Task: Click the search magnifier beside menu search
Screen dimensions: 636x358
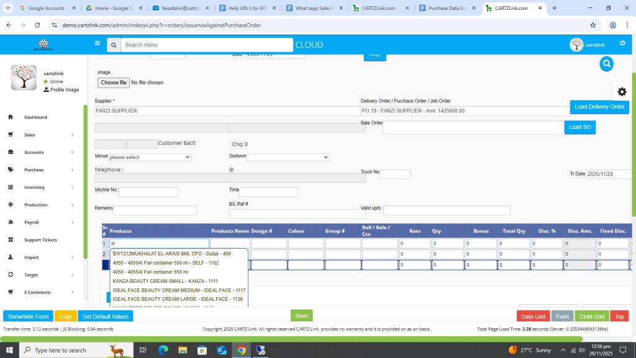Action: click(113, 45)
